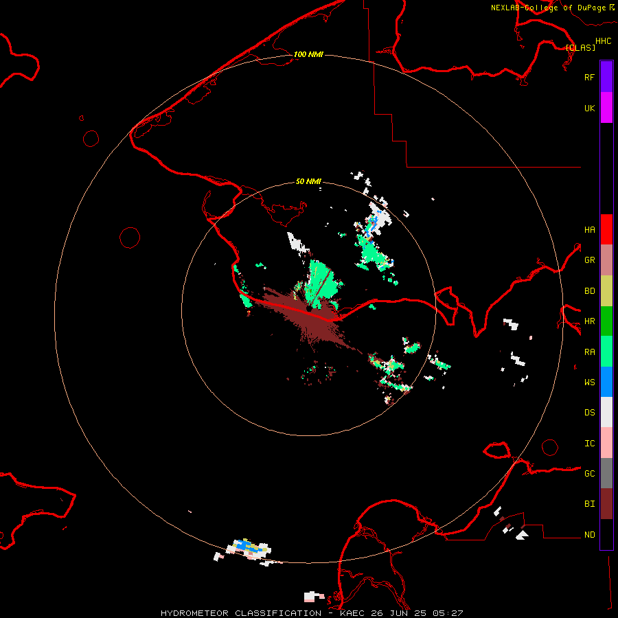Select the IC light pink legend swatch
Screen dimensions: 618x618
click(606, 443)
